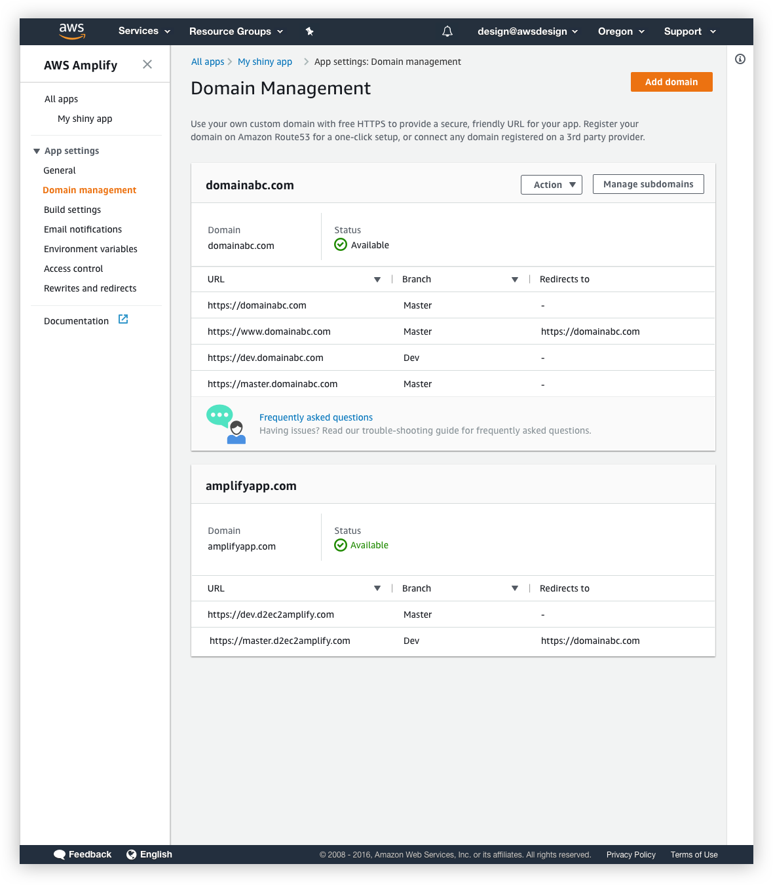This screenshot has height=885, width=773.
Task: Click My shiny app breadcrumb link
Action: pyautogui.click(x=265, y=62)
